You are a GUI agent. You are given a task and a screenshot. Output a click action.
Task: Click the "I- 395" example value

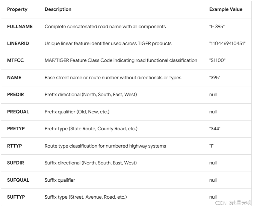pyautogui.click(x=217, y=27)
